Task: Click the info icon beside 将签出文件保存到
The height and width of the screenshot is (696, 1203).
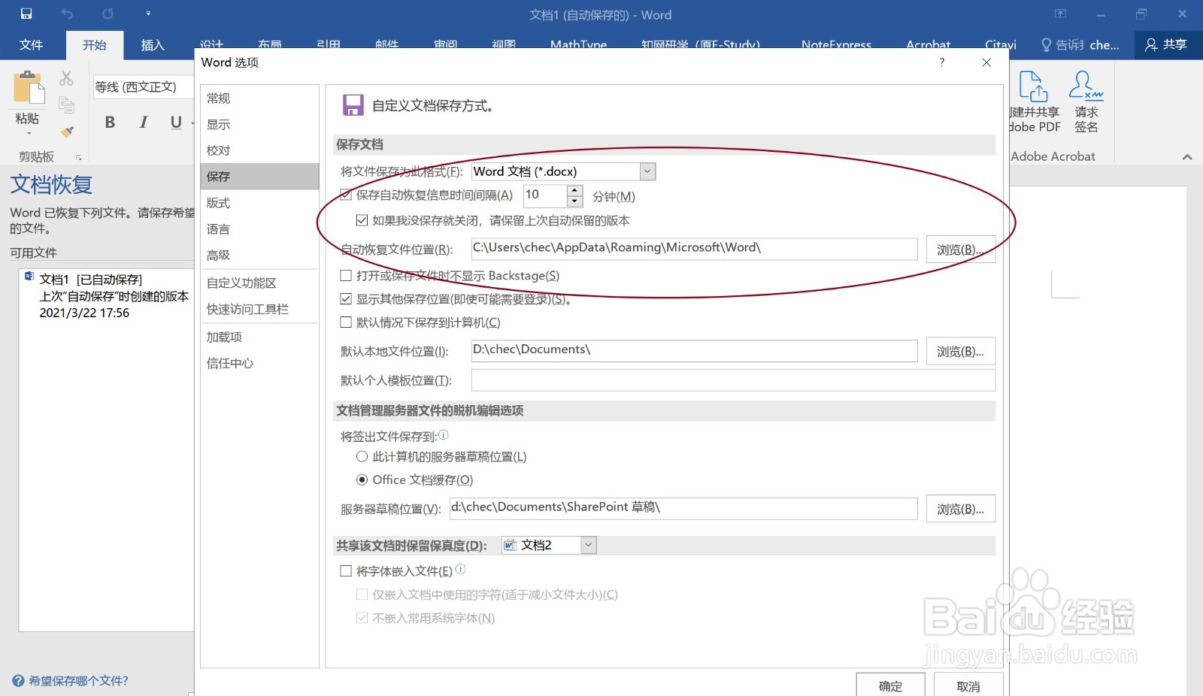Action: (443, 434)
